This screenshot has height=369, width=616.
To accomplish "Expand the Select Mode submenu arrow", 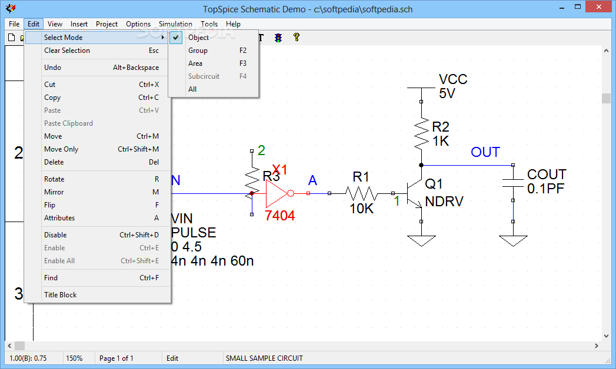I will [162, 37].
